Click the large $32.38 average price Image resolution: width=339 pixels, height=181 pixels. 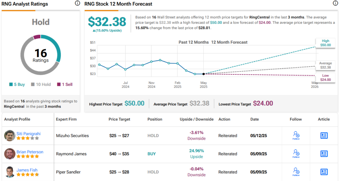(107, 22)
